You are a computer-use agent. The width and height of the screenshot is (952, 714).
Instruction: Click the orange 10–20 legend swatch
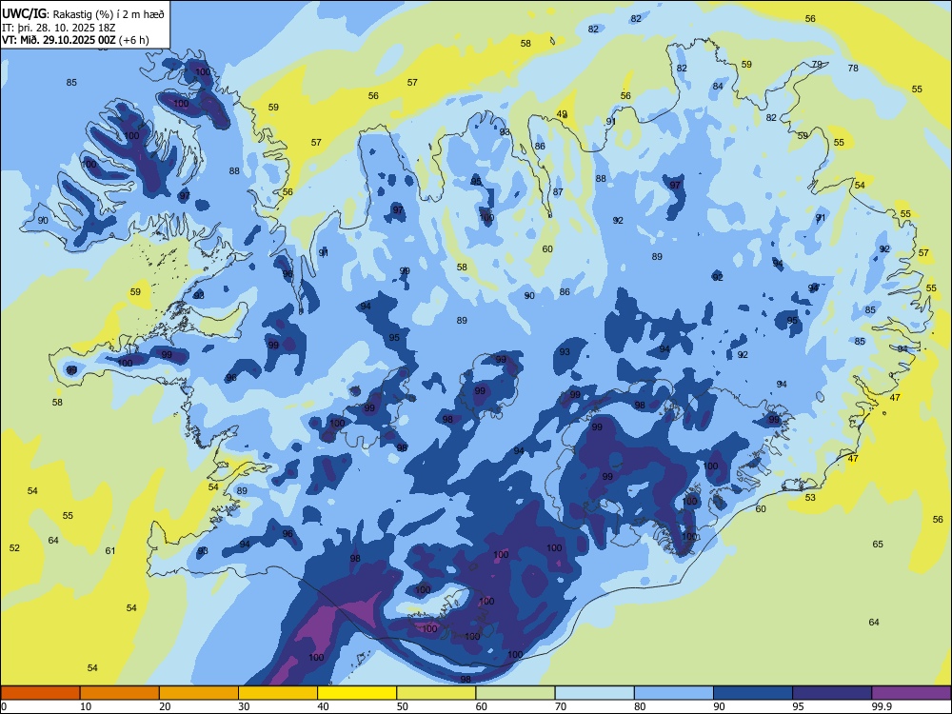click(120, 693)
